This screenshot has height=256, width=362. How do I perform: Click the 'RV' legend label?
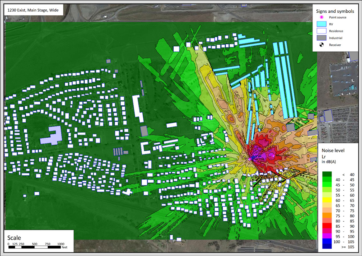(331, 24)
